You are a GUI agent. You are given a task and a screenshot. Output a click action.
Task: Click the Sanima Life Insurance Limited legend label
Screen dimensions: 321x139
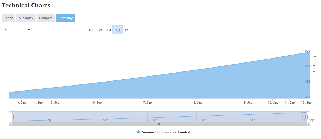coord(166,132)
